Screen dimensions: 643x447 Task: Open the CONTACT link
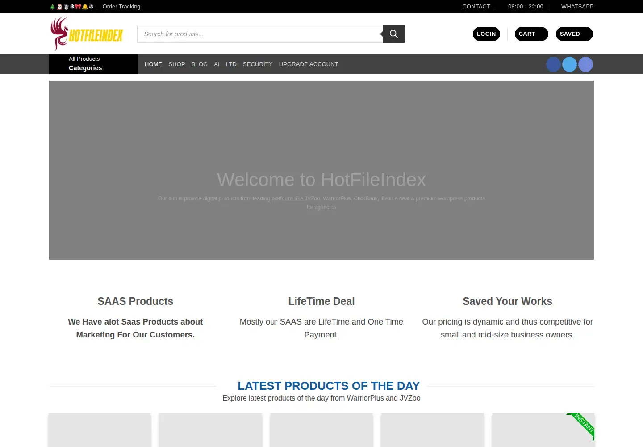(x=476, y=7)
